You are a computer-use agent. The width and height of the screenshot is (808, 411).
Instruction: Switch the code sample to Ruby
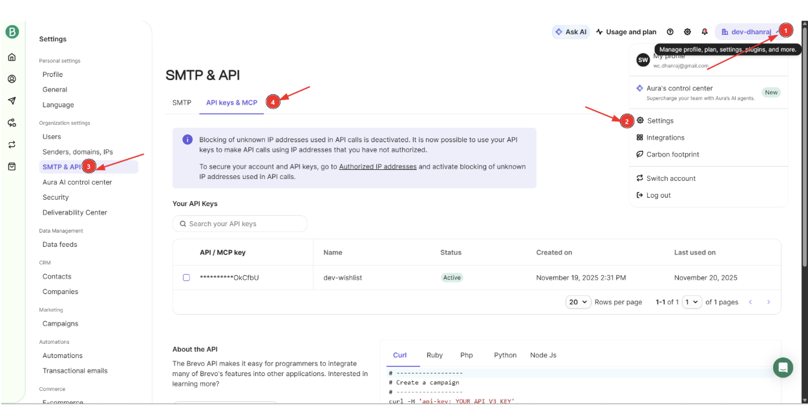[x=434, y=355]
